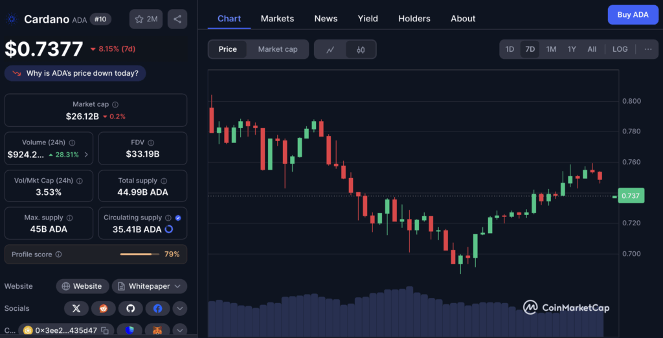This screenshot has width=663, height=338.
Task: Click the $33.19B FDV value
Action: pyautogui.click(x=142, y=154)
